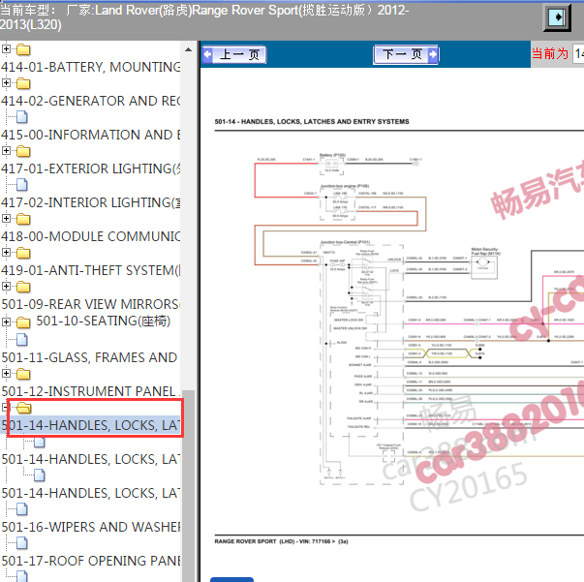Click the folder icon beside 501-10-SEATING
The width and height of the screenshot is (584, 582).
point(23,322)
